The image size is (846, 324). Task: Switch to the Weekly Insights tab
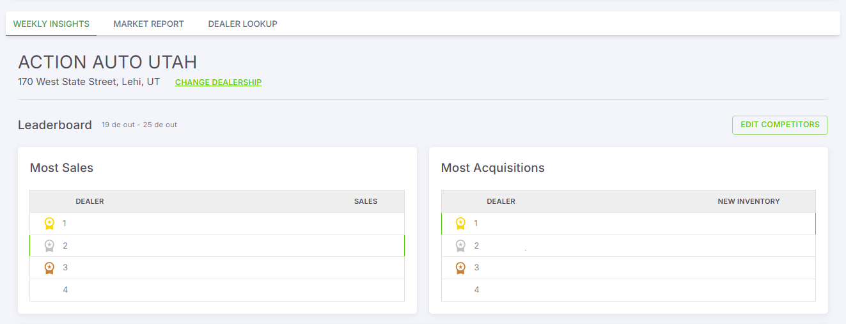click(51, 24)
